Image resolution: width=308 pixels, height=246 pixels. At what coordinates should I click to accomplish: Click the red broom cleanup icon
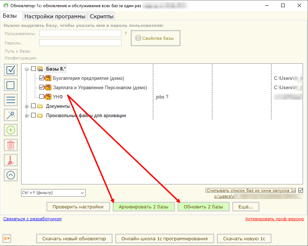point(11,160)
